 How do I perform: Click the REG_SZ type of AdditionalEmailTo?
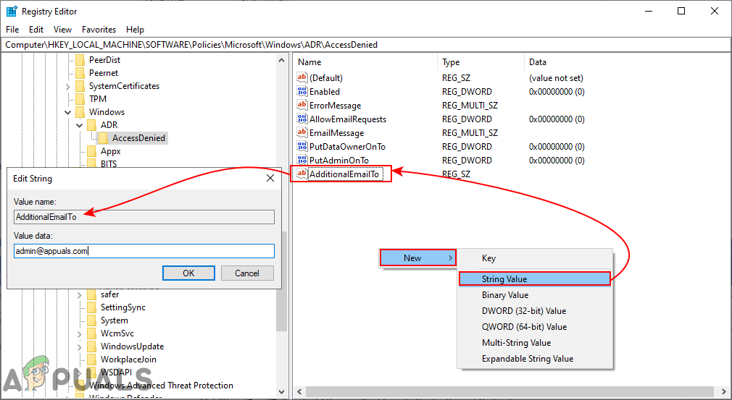click(456, 174)
